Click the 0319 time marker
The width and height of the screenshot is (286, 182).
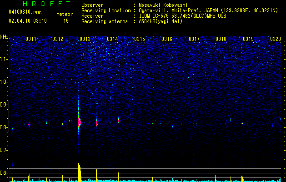[248, 39]
